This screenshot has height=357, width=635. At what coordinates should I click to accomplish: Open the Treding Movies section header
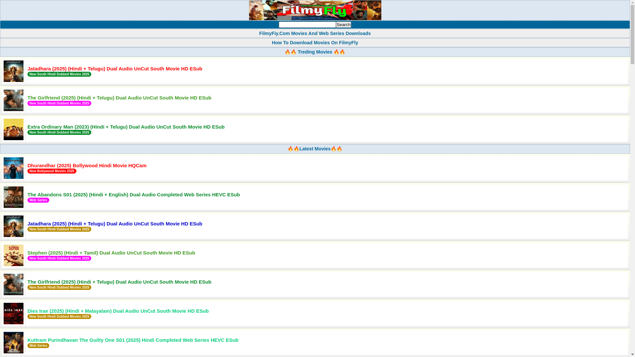315,52
